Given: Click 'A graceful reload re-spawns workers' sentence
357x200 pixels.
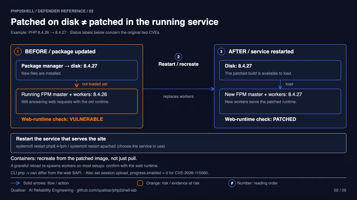Looking at the screenshot, I should click(84, 166).
